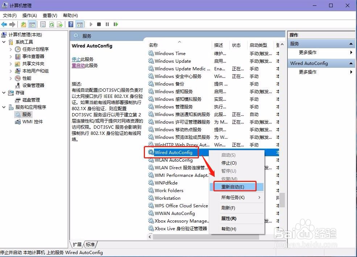Click the Stop service square icon
This screenshot has width=357, height=257.
[99, 24]
